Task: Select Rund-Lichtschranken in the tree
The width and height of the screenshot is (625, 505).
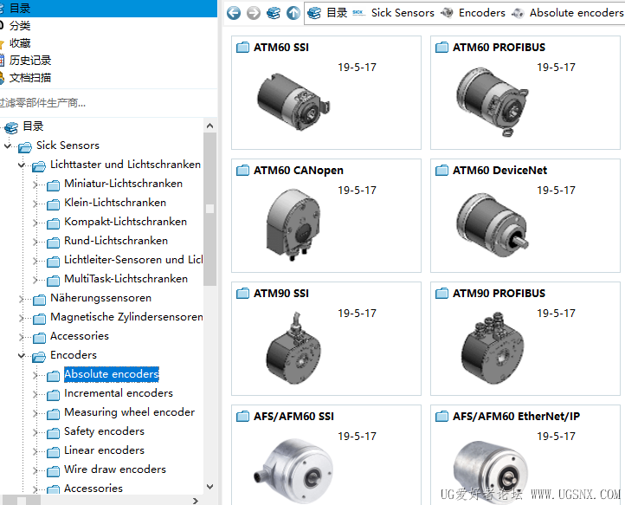Action: tap(116, 241)
